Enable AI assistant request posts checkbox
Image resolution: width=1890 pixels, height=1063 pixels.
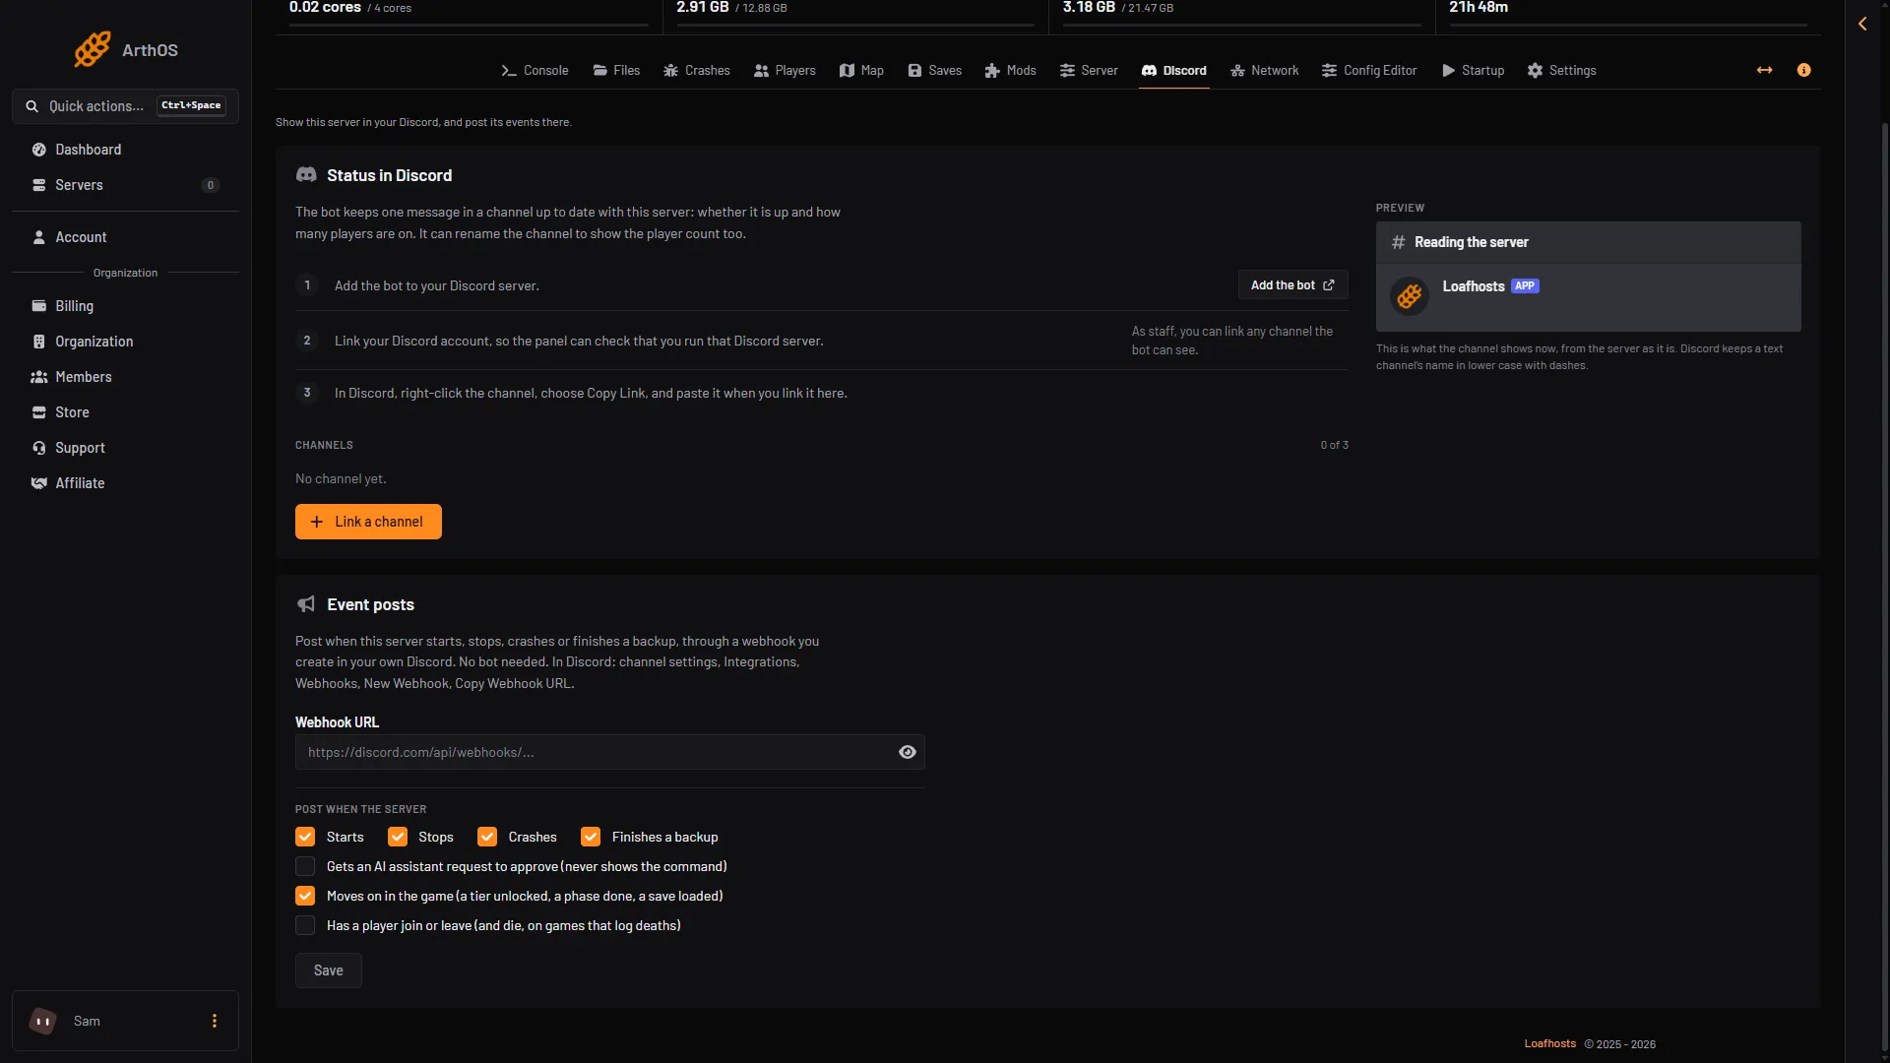click(x=305, y=866)
